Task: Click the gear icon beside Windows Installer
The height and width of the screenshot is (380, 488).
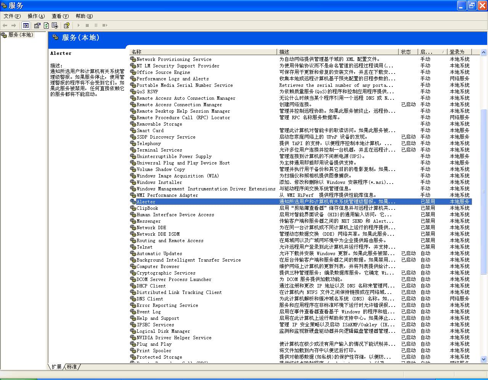Action: point(133,182)
